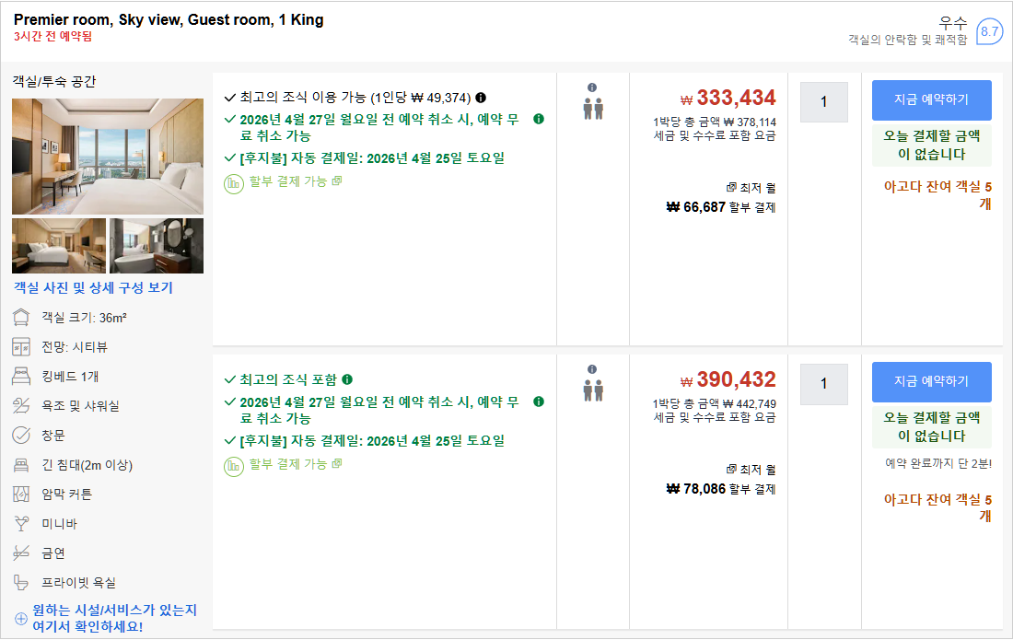Click the info icon above first occupancy figures
Image resolution: width=1013 pixels, height=640 pixels.
click(x=592, y=87)
